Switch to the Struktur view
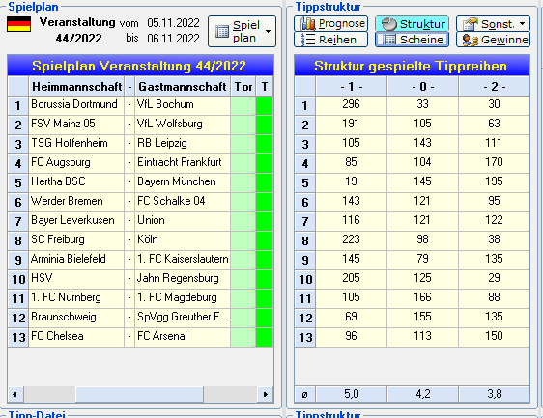The height and width of the screenshot is (418, 543). coord(413,23)
